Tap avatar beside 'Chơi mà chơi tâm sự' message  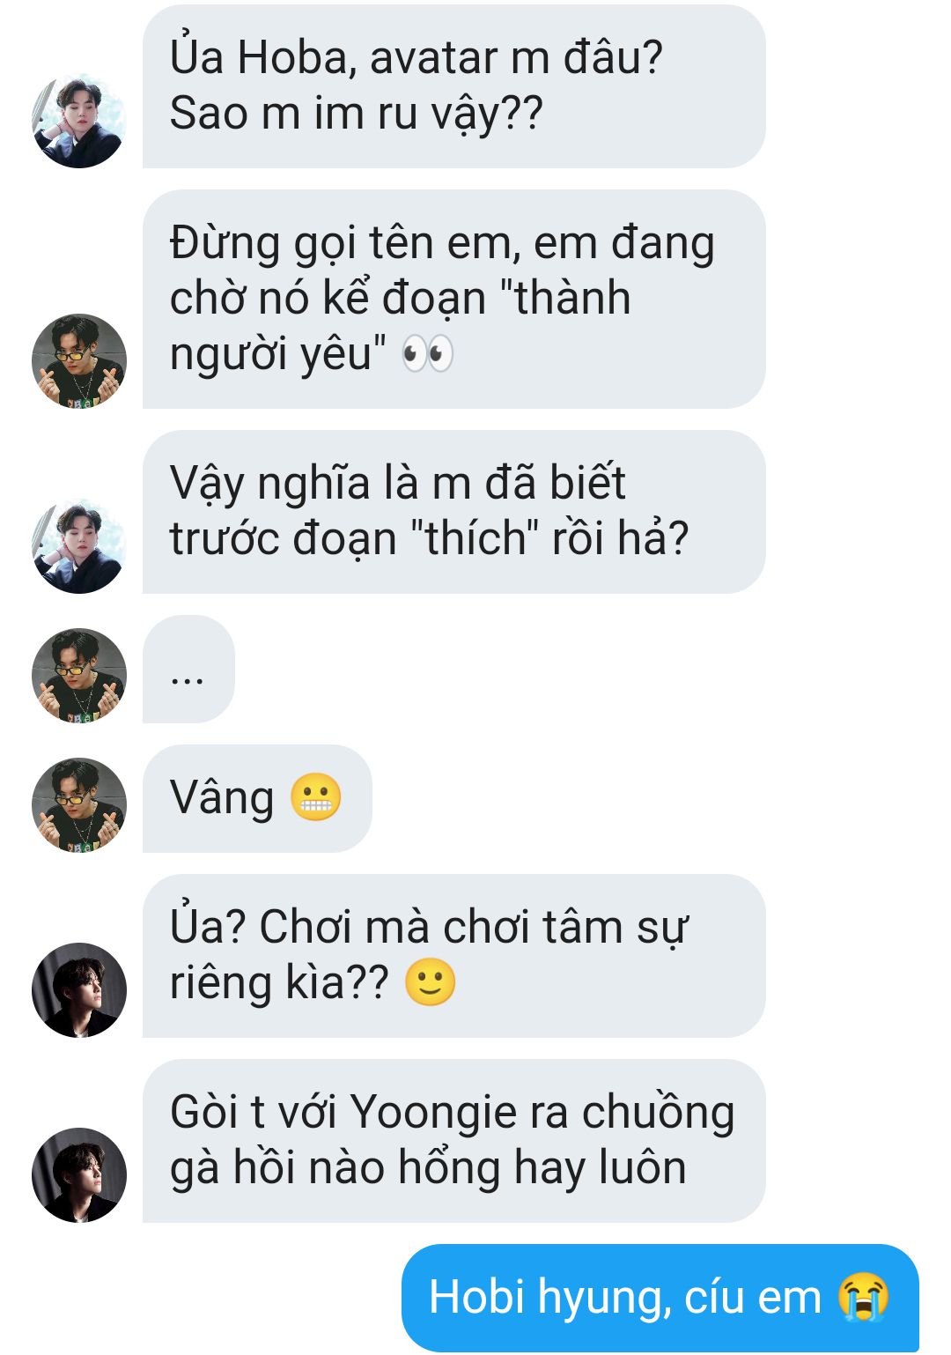pos(79,990)
